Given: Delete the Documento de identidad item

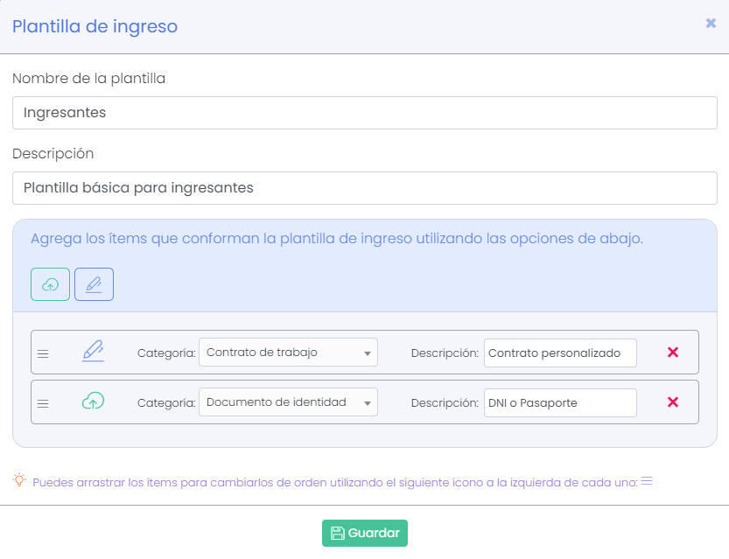Looking at the screenshot, I should coord(673,402).
